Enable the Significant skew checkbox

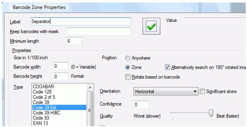click(x=202, y=91)
